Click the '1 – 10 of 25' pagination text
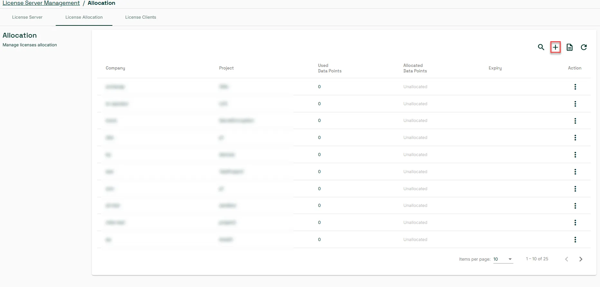600x287 pixels. 537,259
